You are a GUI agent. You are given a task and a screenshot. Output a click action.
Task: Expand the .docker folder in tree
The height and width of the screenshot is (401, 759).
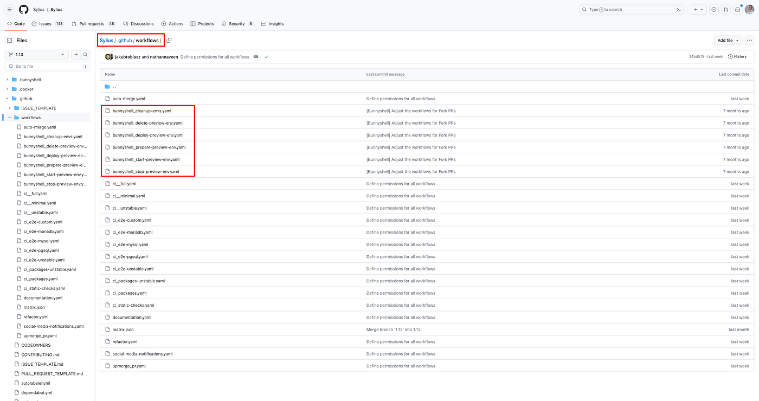pyautogui.click(x=7, y=89)
